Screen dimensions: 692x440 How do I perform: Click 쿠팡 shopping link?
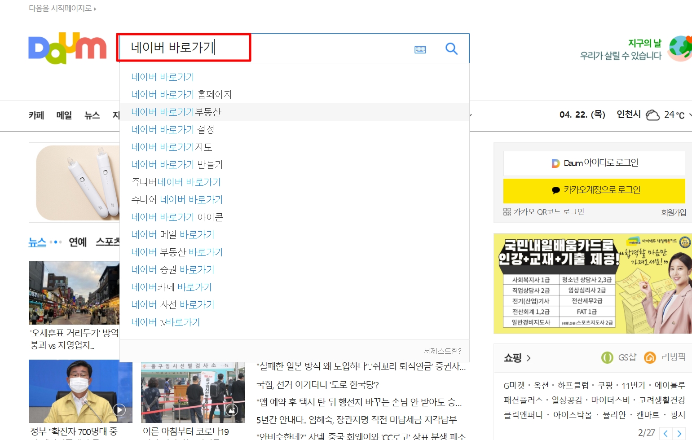click(605, 385)
